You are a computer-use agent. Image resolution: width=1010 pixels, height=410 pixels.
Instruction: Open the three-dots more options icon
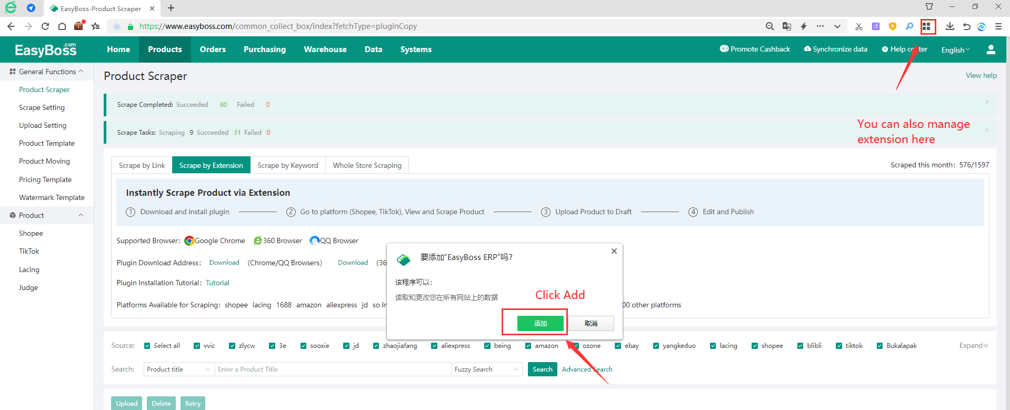pos(820,26)
